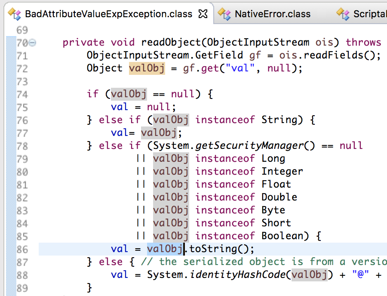This screenshot has width=387, height=296.
Task: Click the throws keyword on line 70
Action: point(363,43)
